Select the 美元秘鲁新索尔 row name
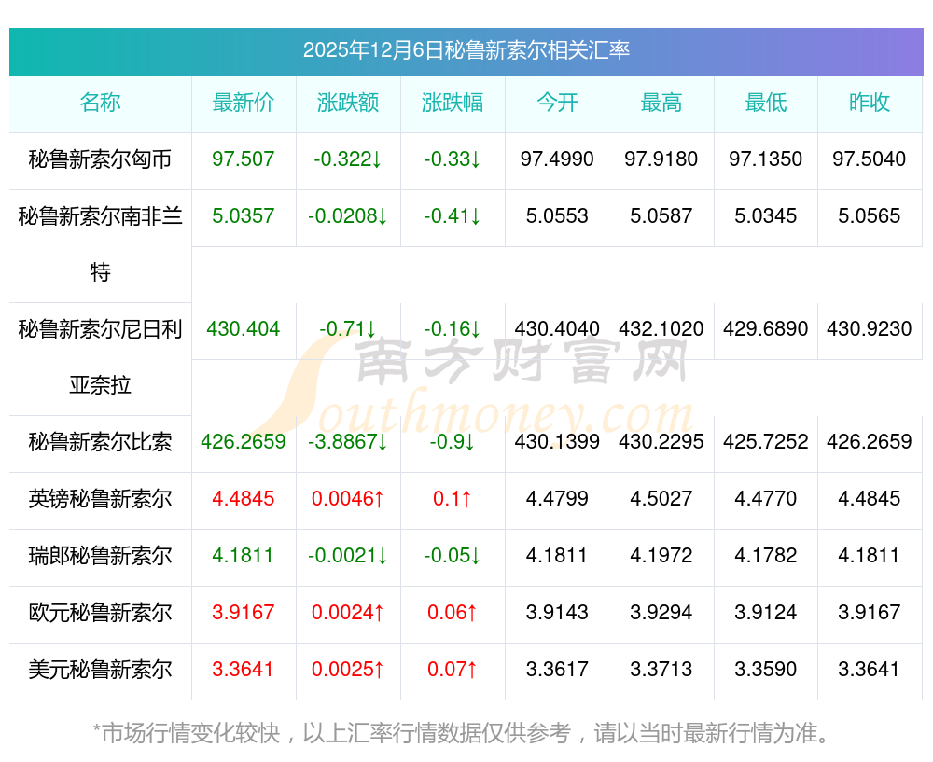 pyautogui.click(x=100, y=670)
